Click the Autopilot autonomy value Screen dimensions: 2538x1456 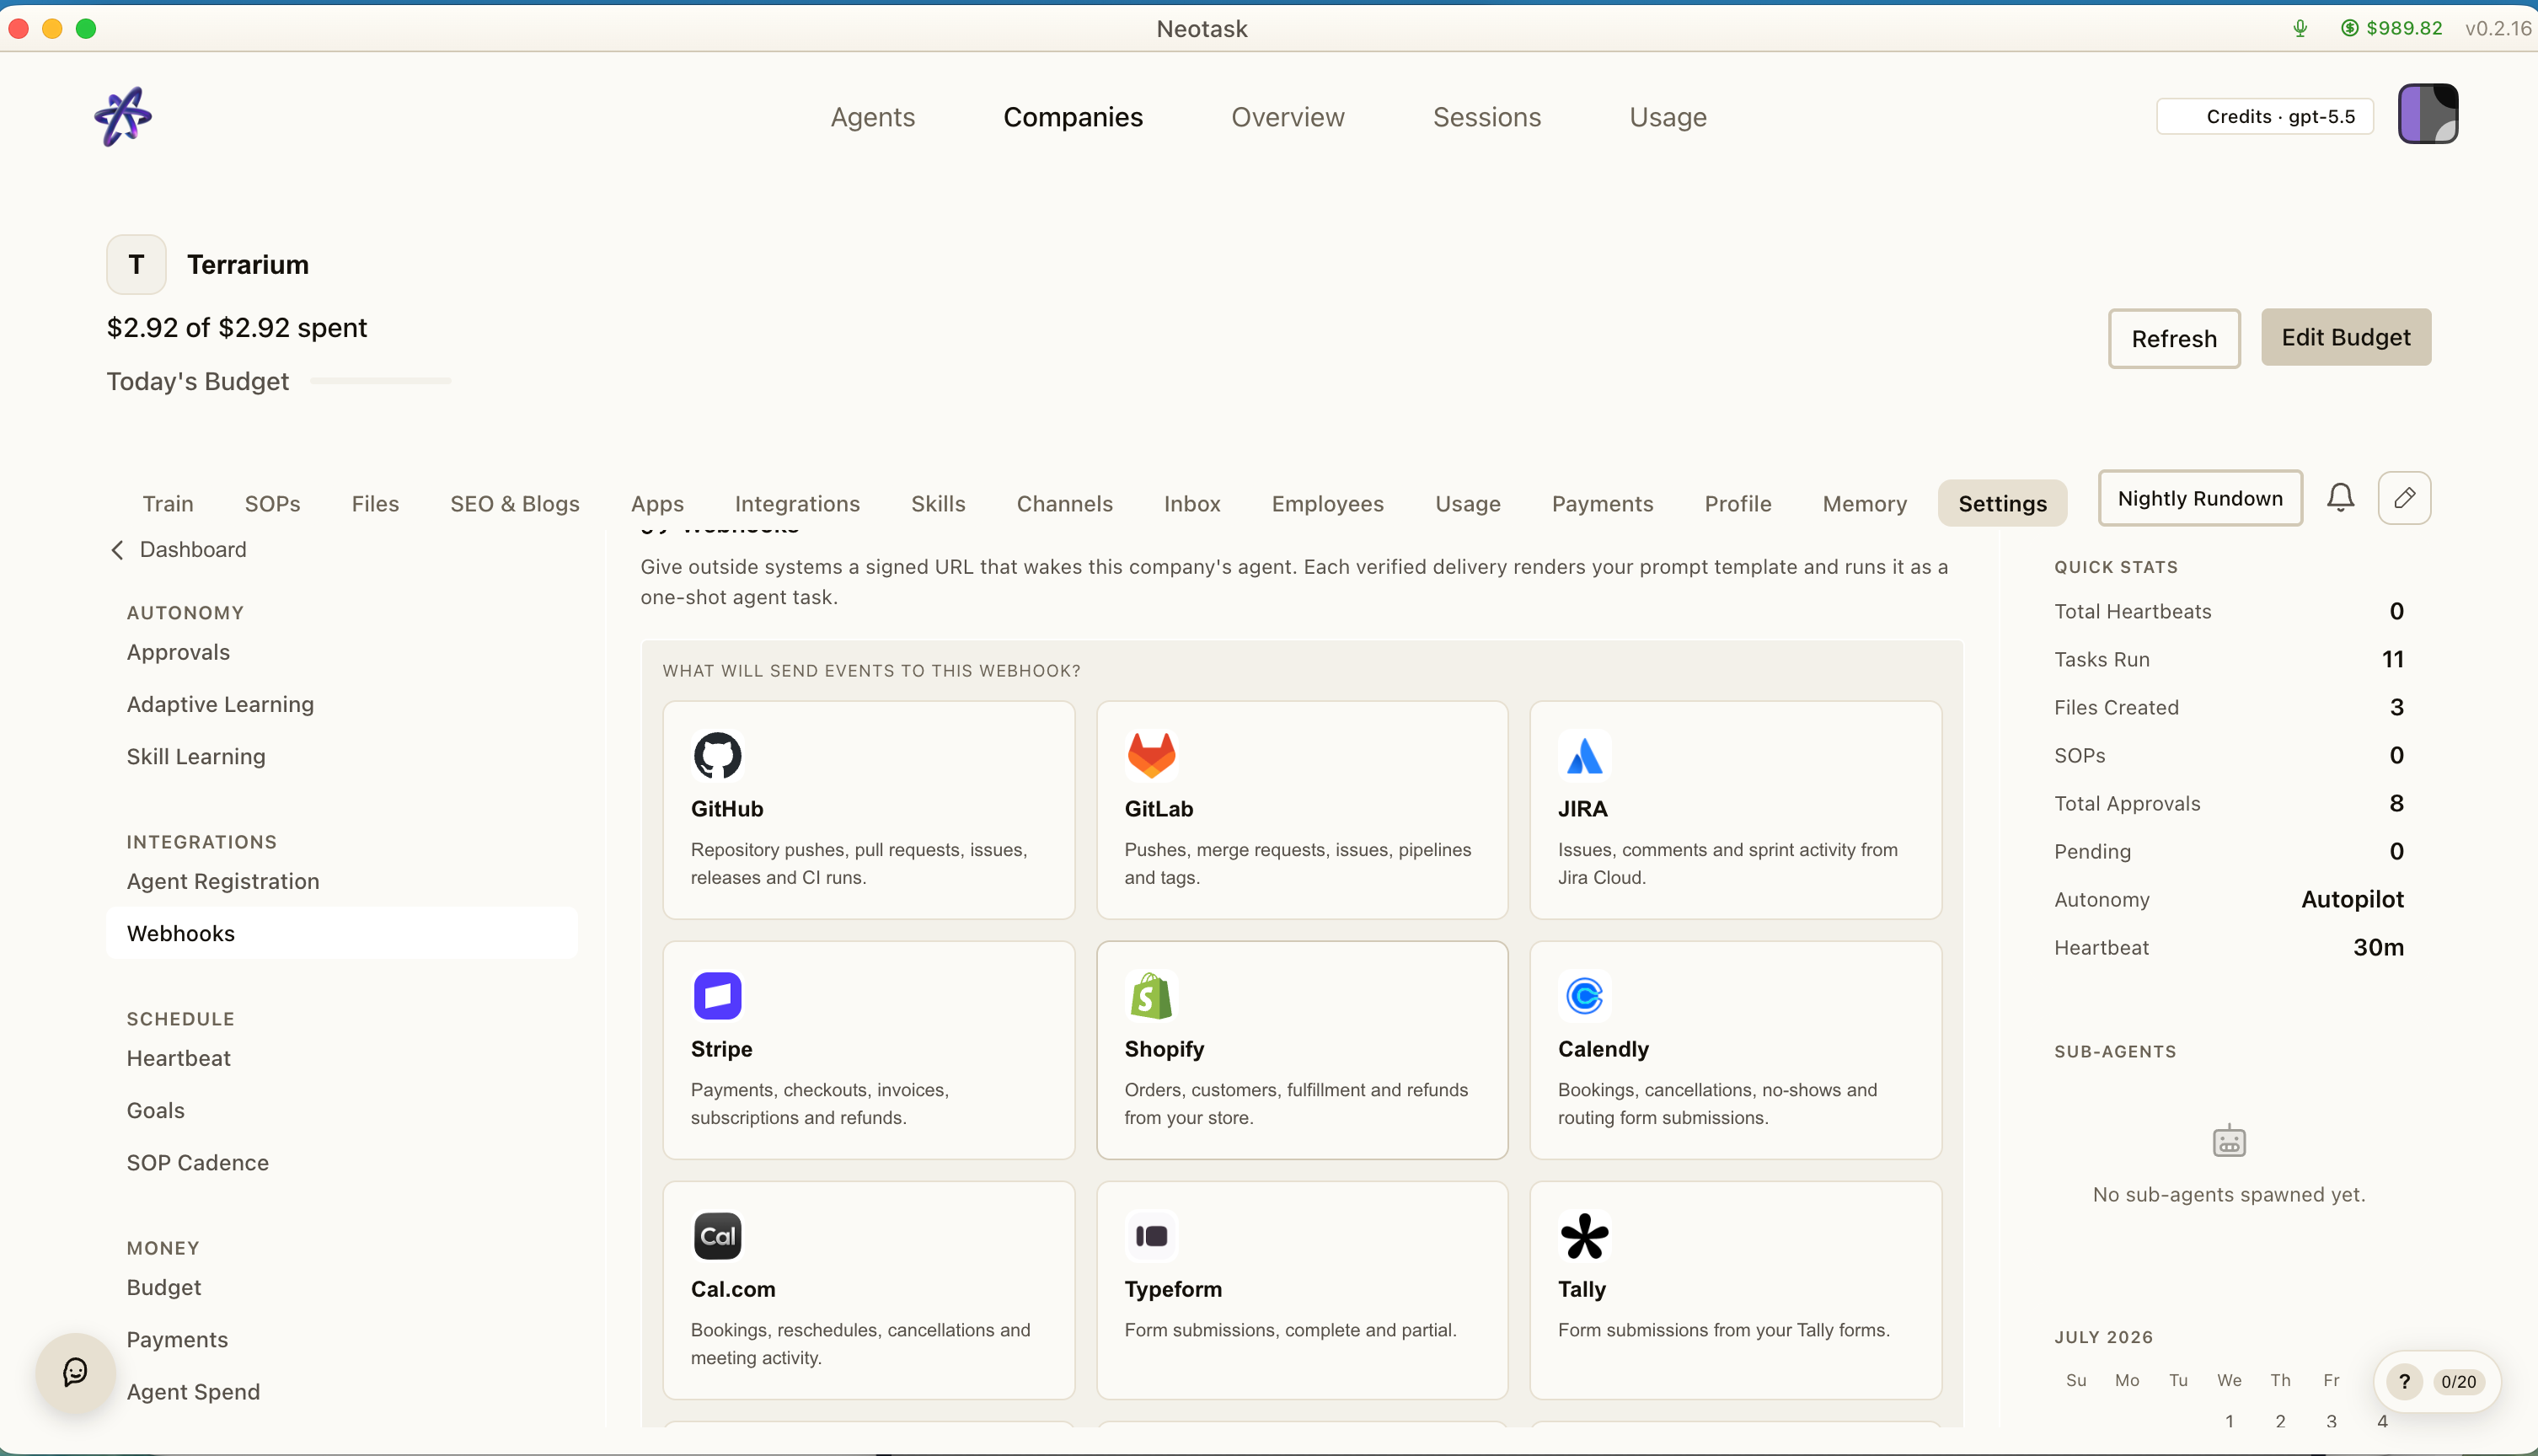coord(2351,899)
